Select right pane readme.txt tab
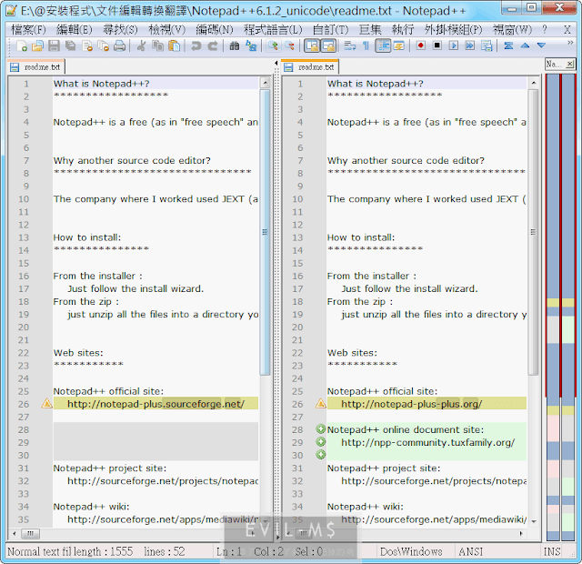 pos(309,67)
